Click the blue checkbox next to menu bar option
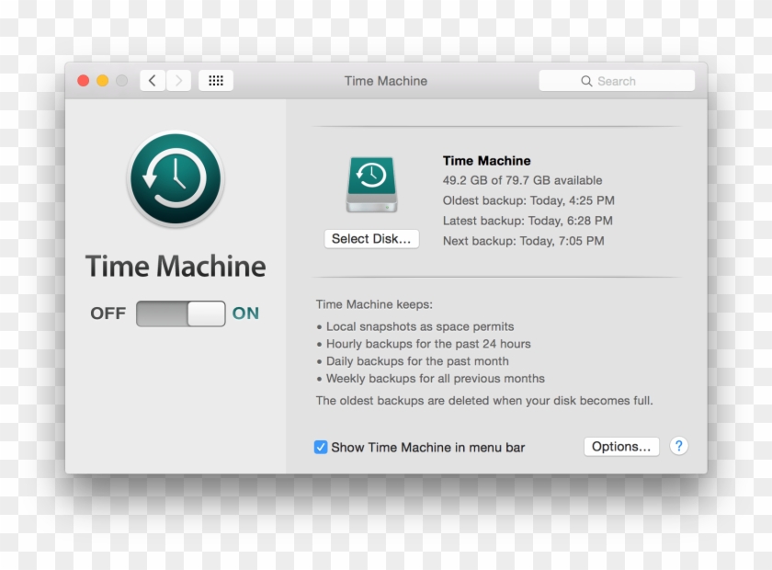 tap(320, 447)
